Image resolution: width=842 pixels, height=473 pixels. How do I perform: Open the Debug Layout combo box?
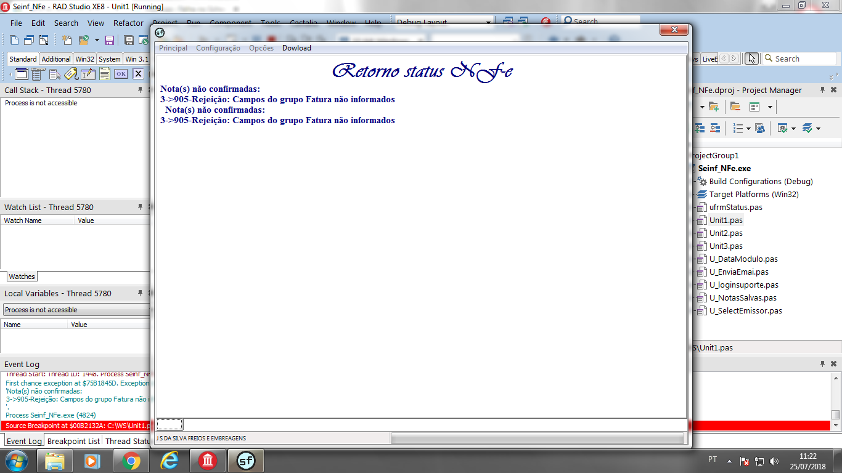coord(444,22)
